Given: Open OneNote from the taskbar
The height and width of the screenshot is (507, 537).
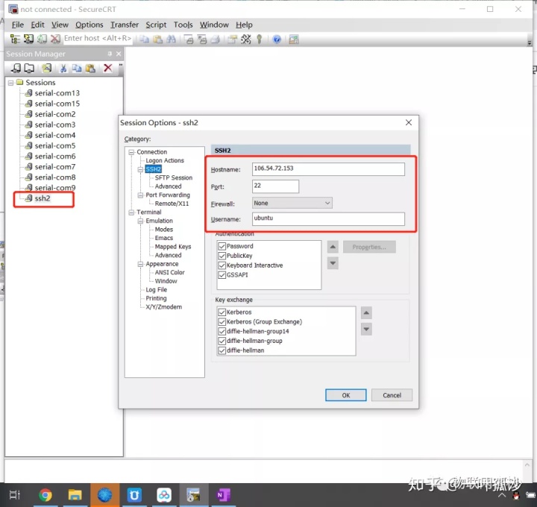Looking at the screenshot, I should (223, 495).
